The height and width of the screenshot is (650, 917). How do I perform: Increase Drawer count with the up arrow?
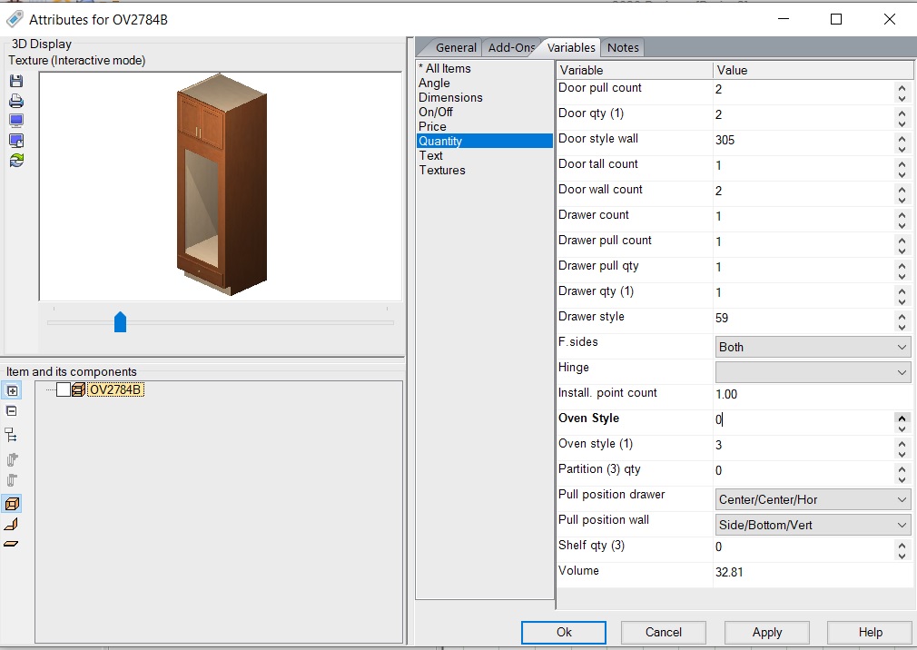point(902,216)
